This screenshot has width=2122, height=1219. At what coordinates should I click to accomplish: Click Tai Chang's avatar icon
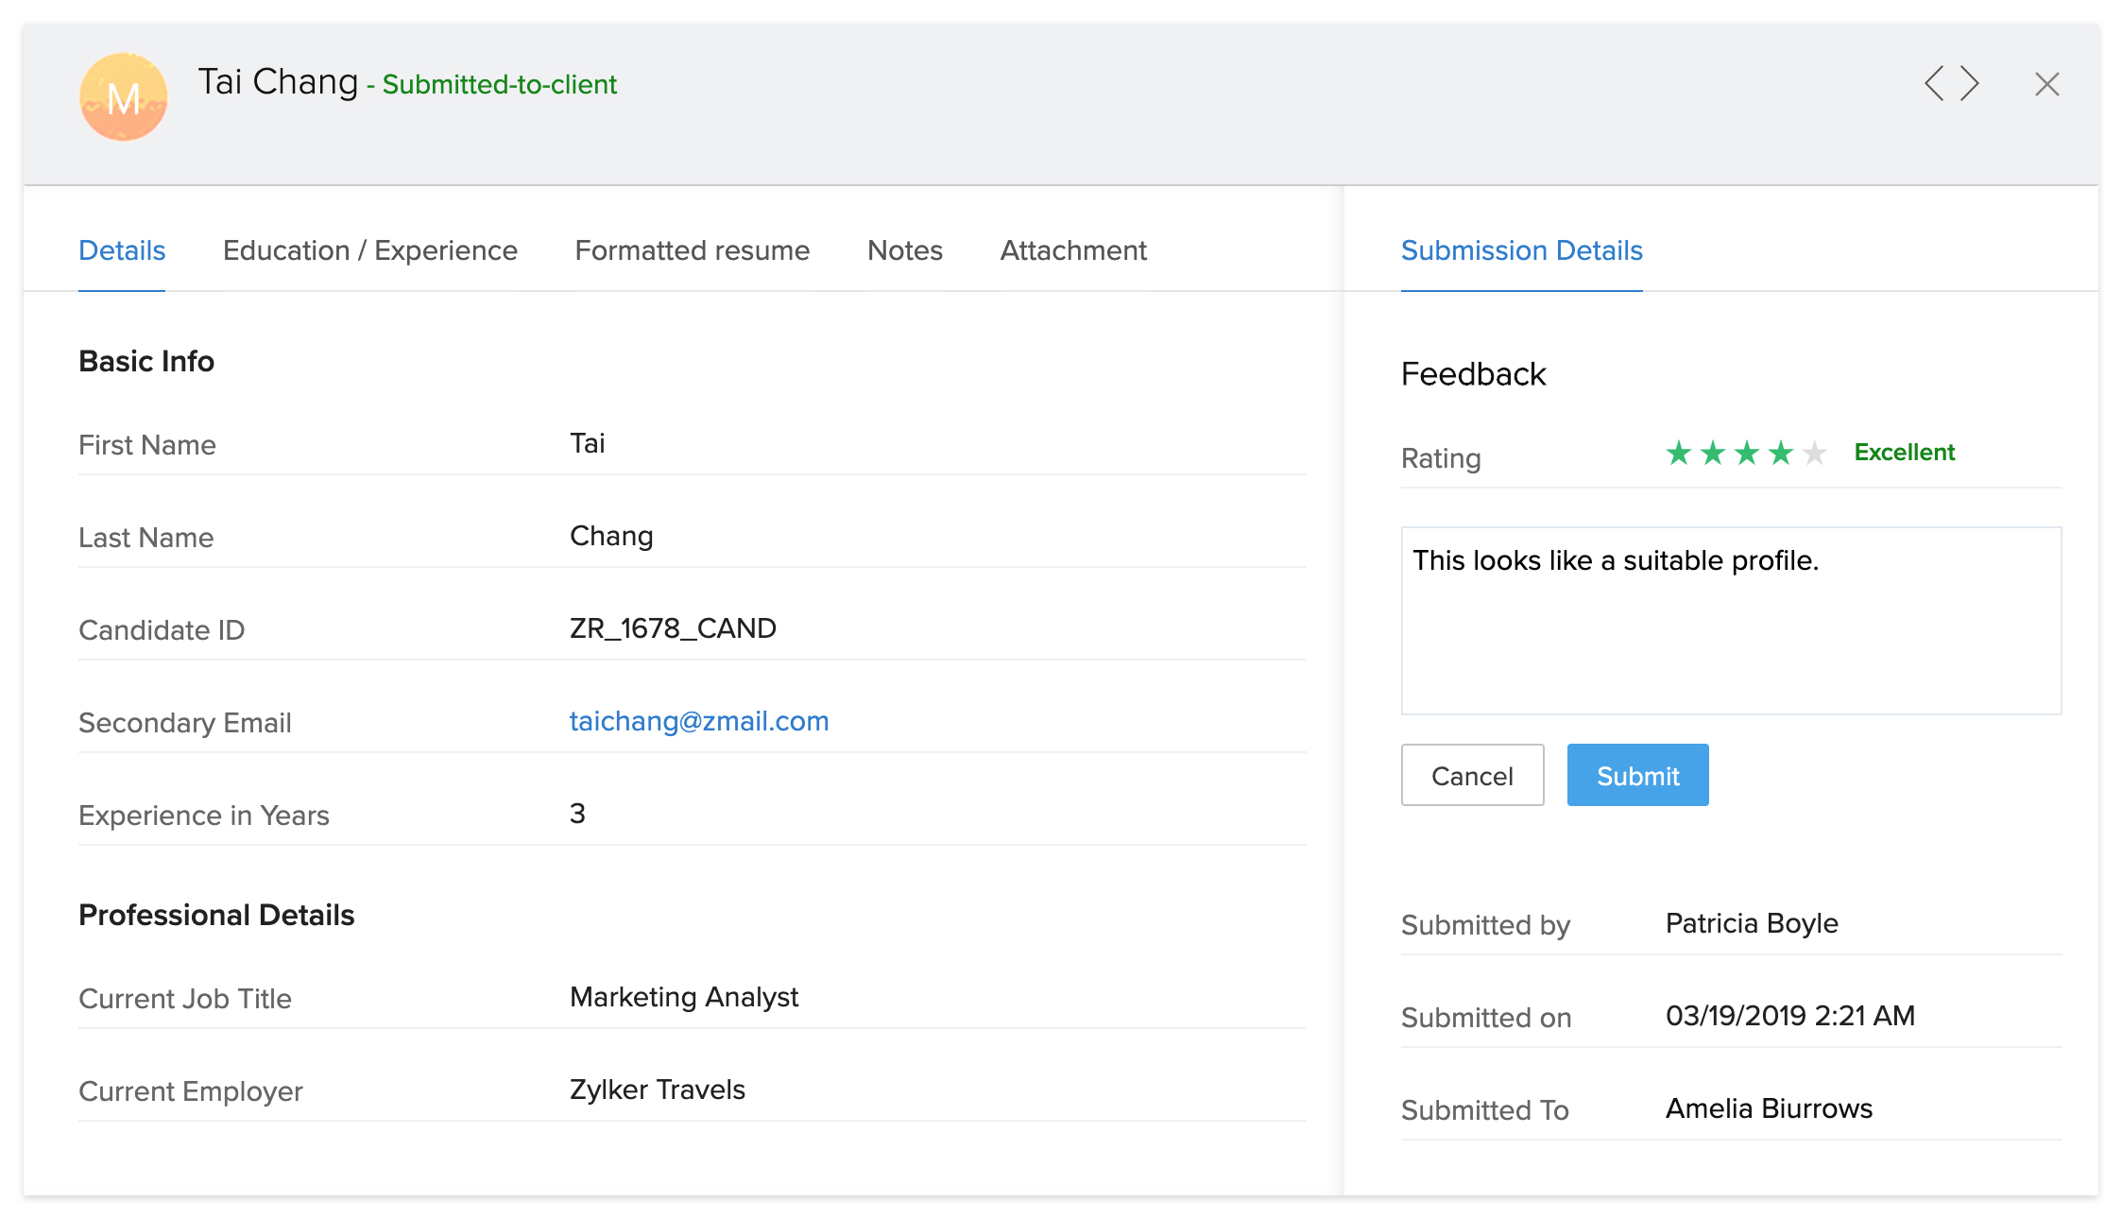click(x=124, y=97)
